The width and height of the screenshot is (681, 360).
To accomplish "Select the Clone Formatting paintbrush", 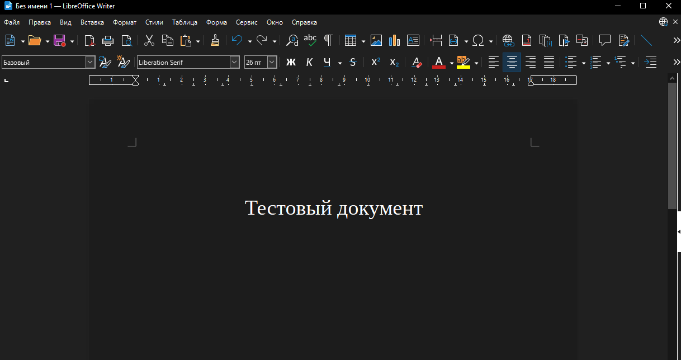I will [x=215, y=40].
